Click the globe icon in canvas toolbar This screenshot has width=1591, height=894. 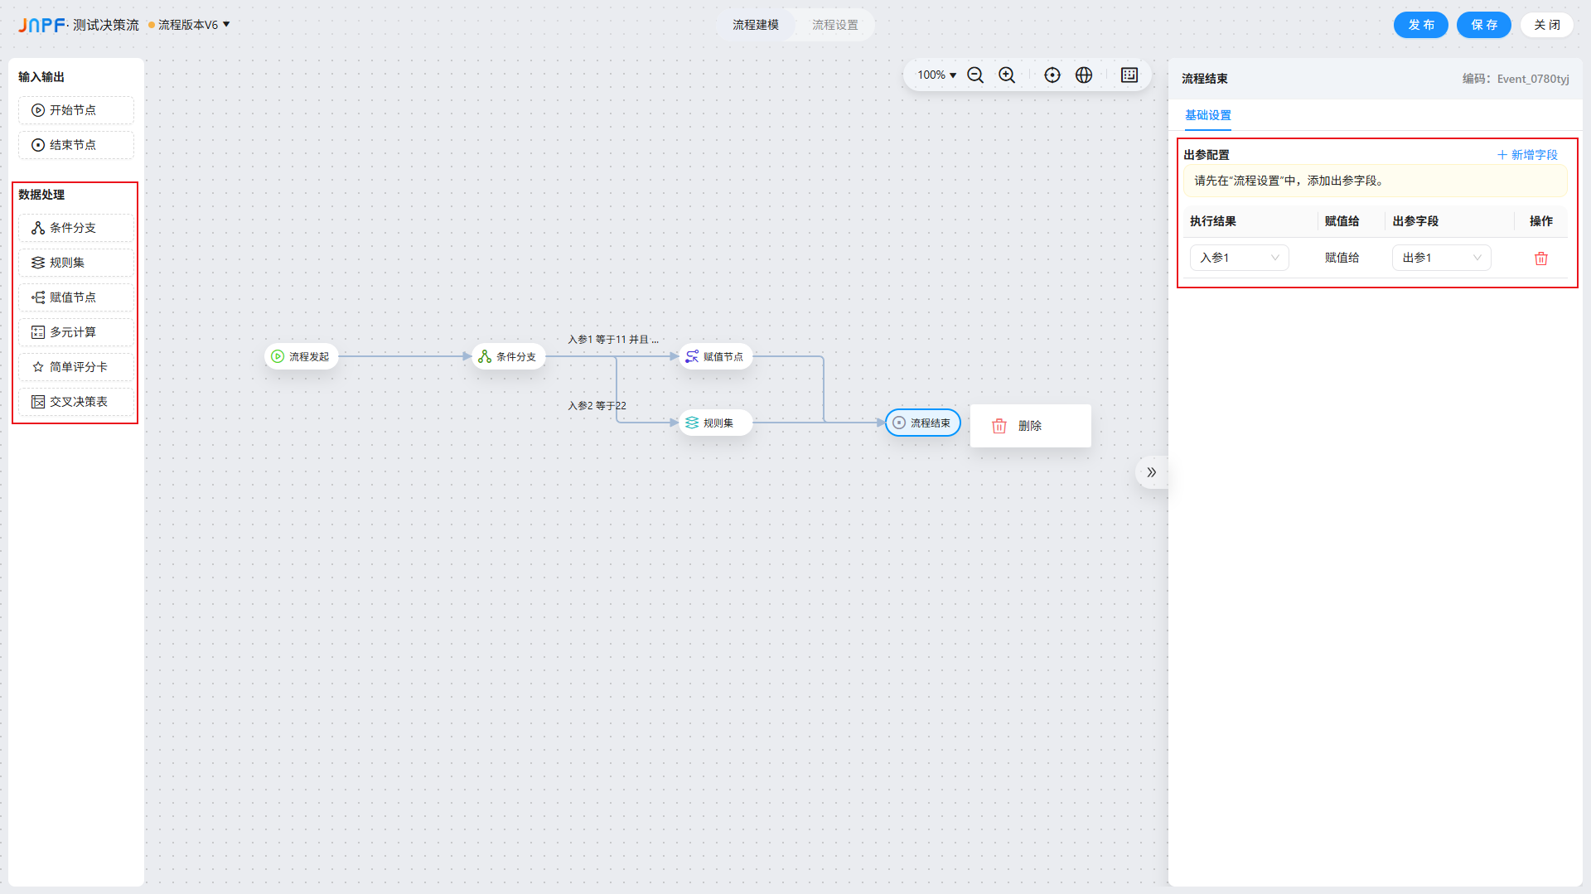tap(1084, 75)
